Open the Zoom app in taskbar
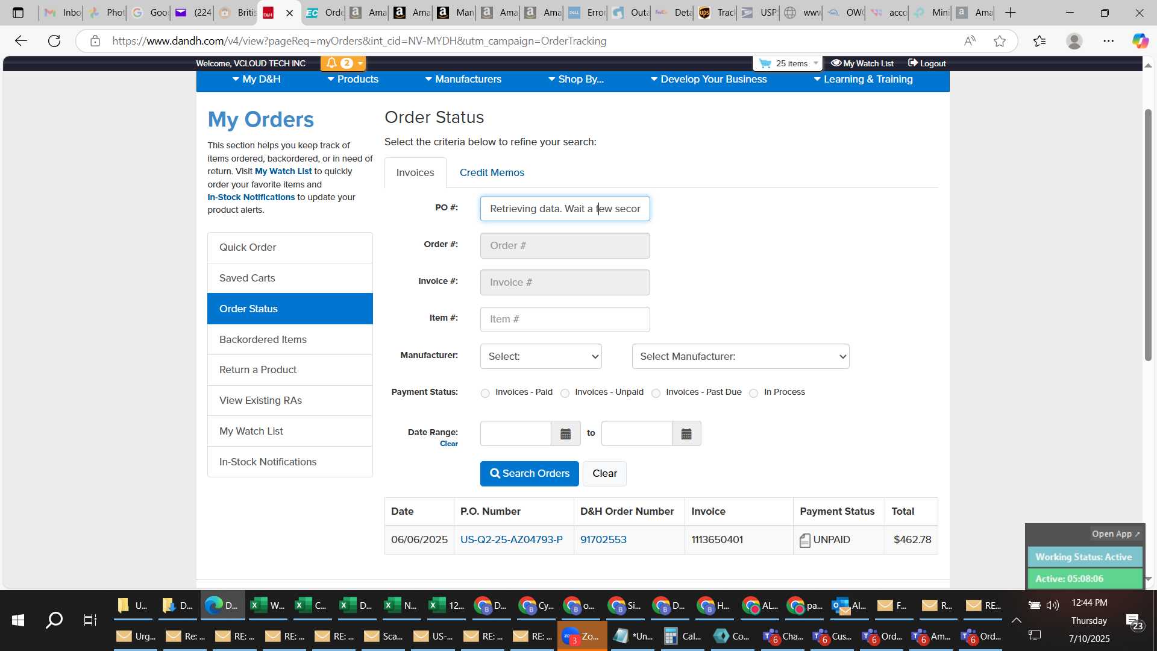 click(x=582, y=637)
